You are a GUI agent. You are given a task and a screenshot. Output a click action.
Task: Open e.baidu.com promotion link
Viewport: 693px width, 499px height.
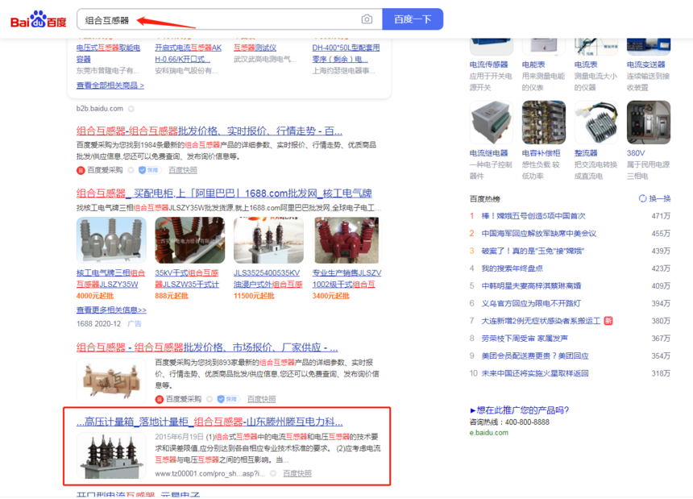(489, 433)
